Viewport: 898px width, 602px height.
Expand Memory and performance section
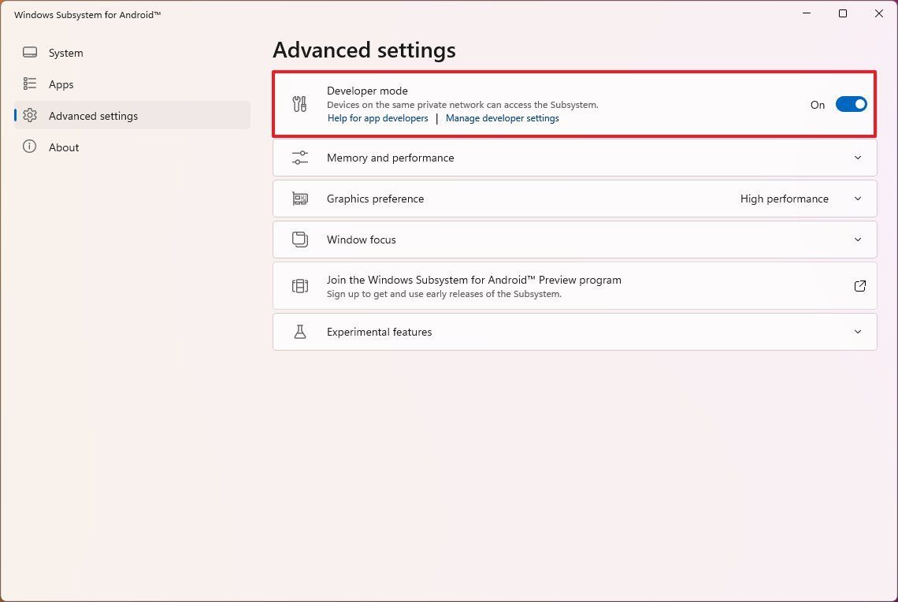[x=858, y=158]
